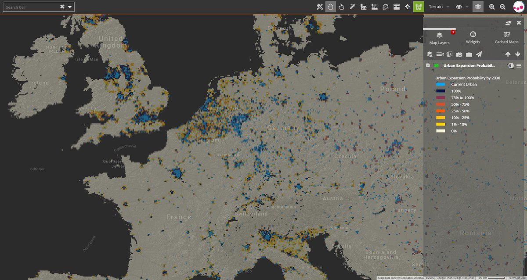527x280 pixels.
Task: Click the green castle icon
Action: [x=419, y=7]
